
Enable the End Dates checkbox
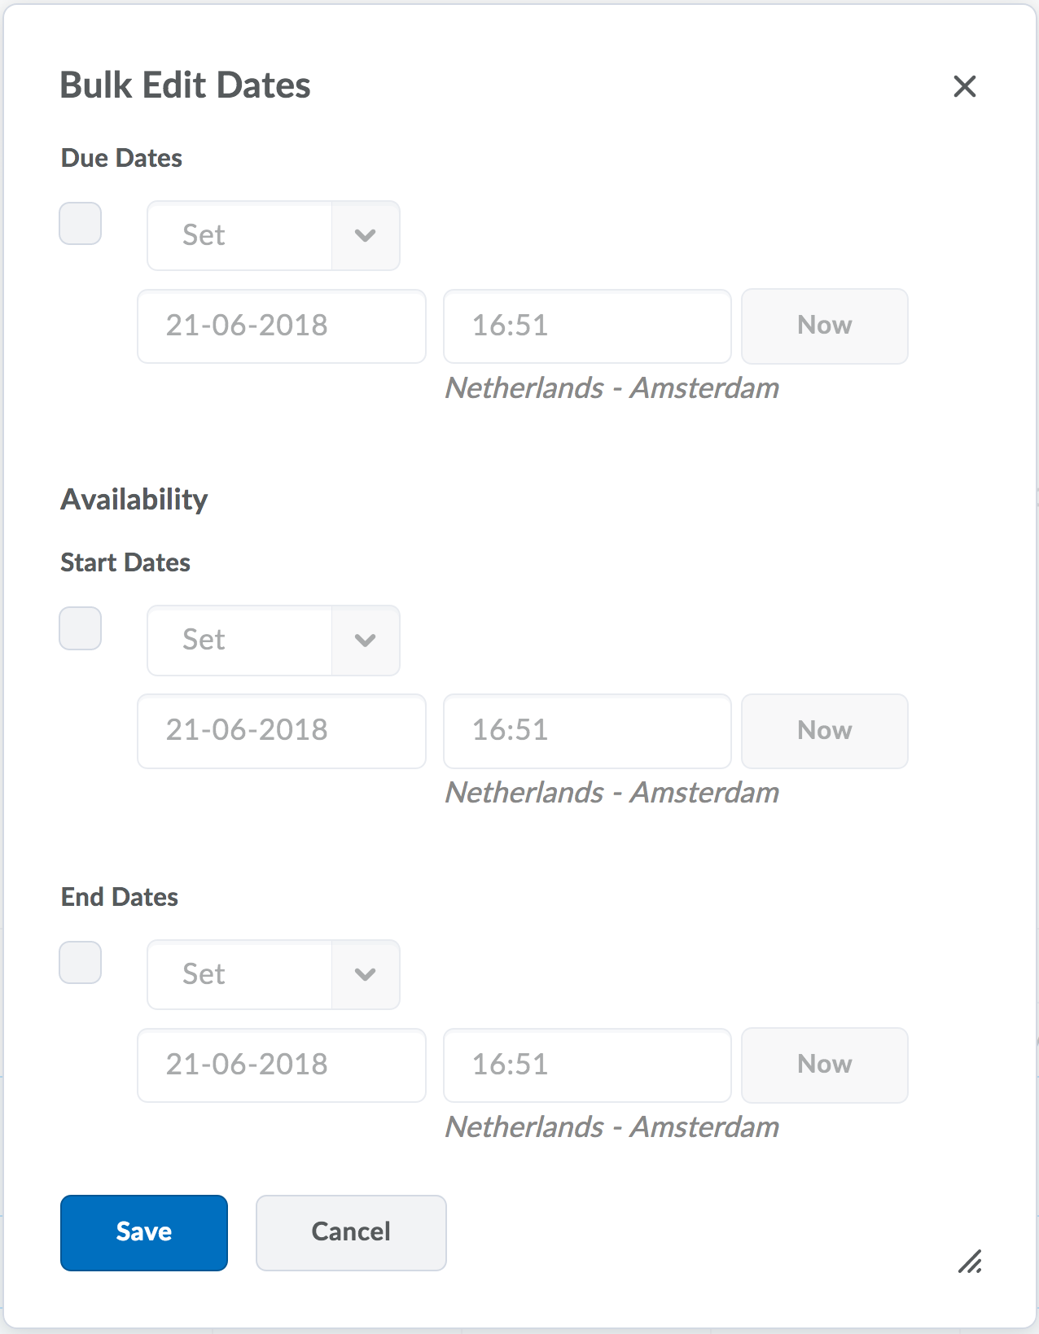point(81,963)
